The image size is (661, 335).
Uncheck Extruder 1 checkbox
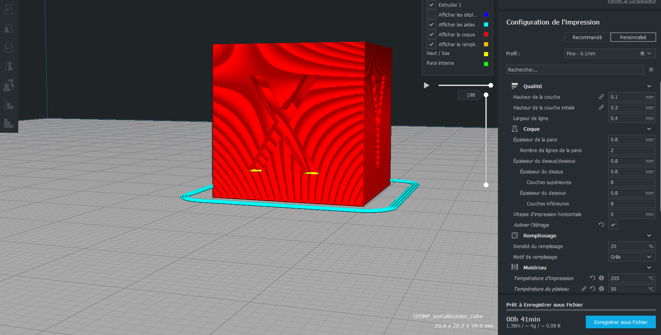pyautogui.click(x=431, y=5)
